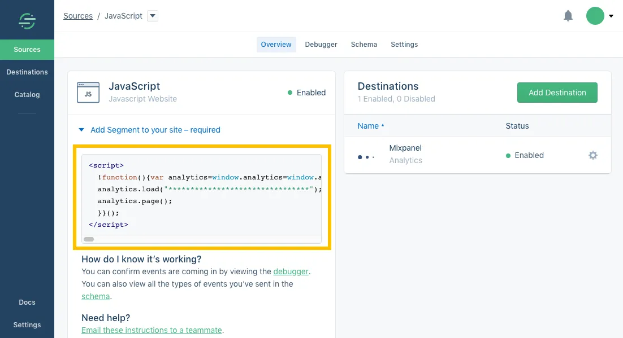Click the Segment logo icon
Image resolution: width=623 pixels, height=338 pixels.
27,21
